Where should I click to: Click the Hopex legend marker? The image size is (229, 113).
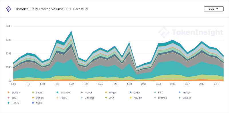coord(9,103)
